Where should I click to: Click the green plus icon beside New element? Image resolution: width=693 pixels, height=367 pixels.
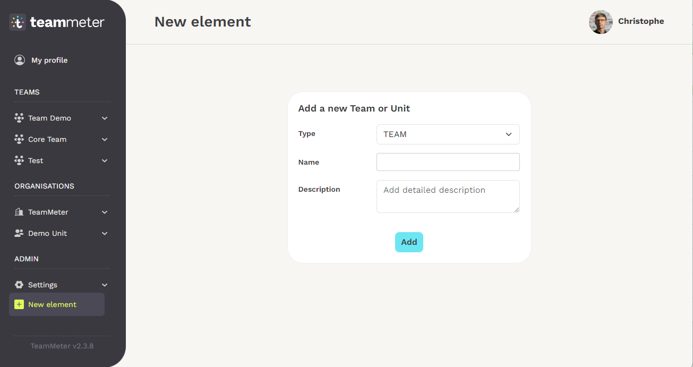click(x=19, y=304)
